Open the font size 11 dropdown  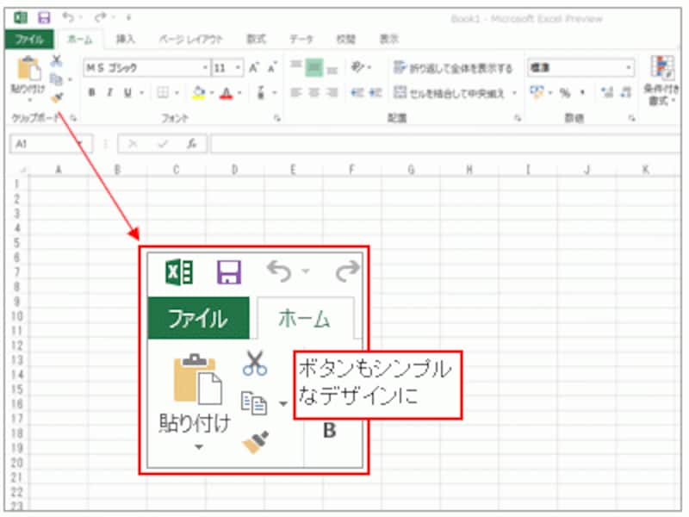click(x=238, y=68)
